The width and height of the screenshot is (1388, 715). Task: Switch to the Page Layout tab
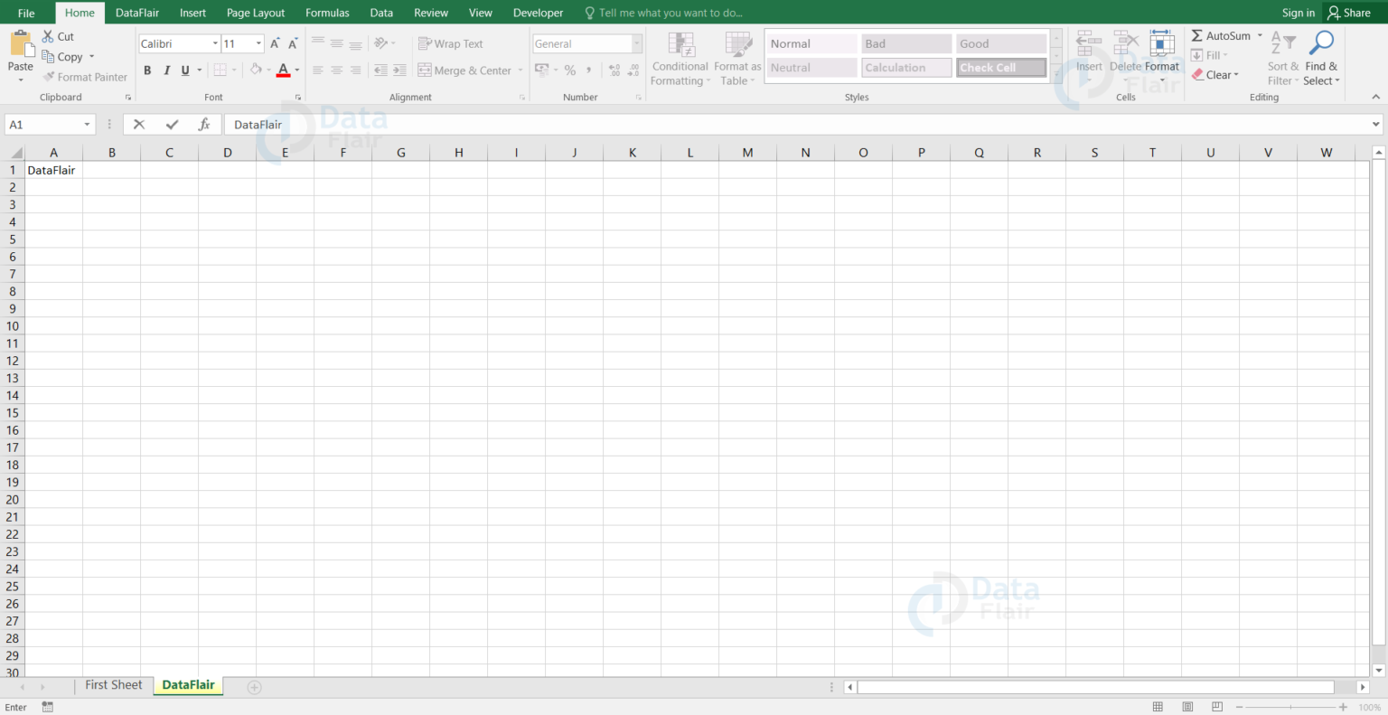[256, 13]
